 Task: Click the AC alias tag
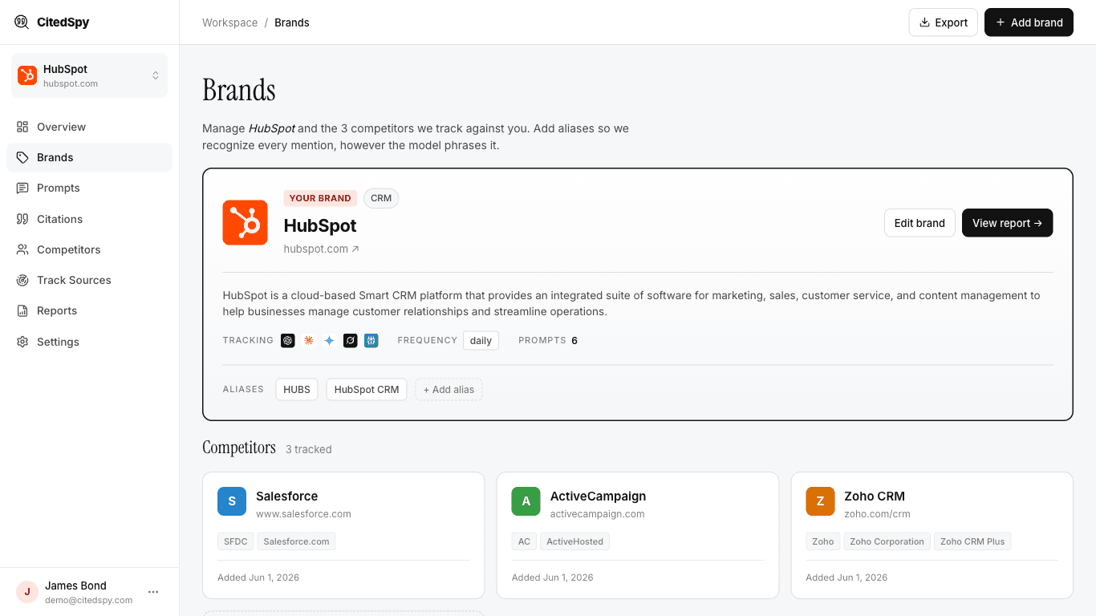[x=524, y=541]
